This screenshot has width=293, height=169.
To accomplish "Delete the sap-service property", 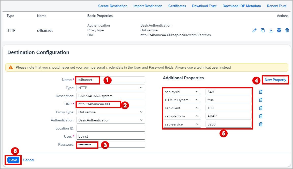I will [x=261, y=124].
